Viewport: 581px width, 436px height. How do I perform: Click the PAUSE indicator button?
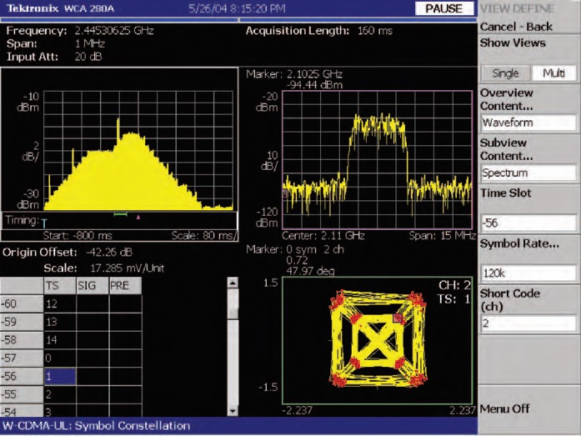tap(445, 8)
